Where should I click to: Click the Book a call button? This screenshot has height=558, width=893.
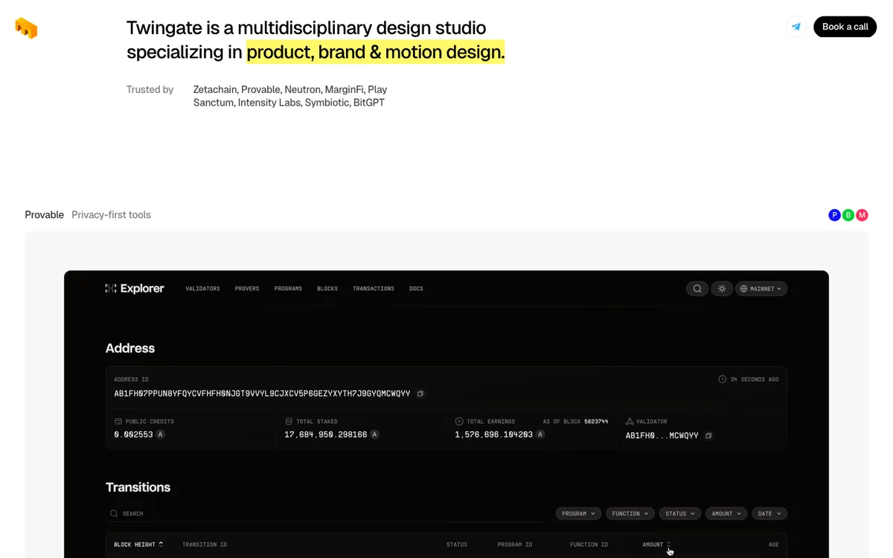pos(845,27)
